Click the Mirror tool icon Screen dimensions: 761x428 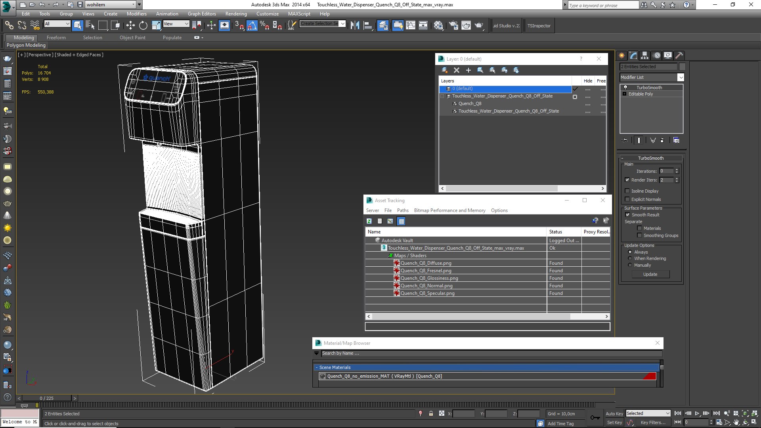(355, 26)
